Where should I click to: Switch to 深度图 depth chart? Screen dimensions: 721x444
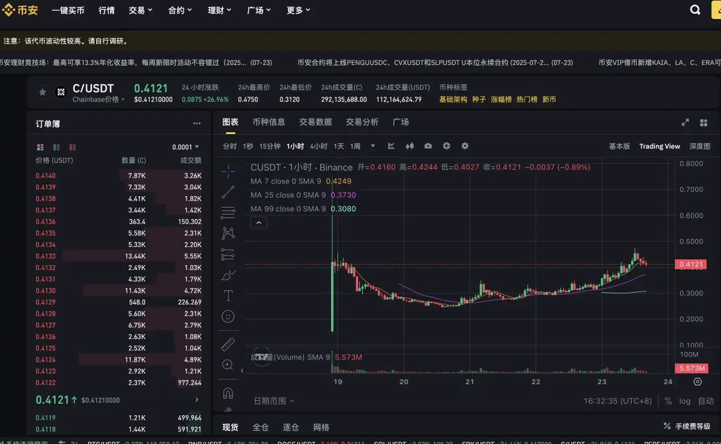click(699, 146)
